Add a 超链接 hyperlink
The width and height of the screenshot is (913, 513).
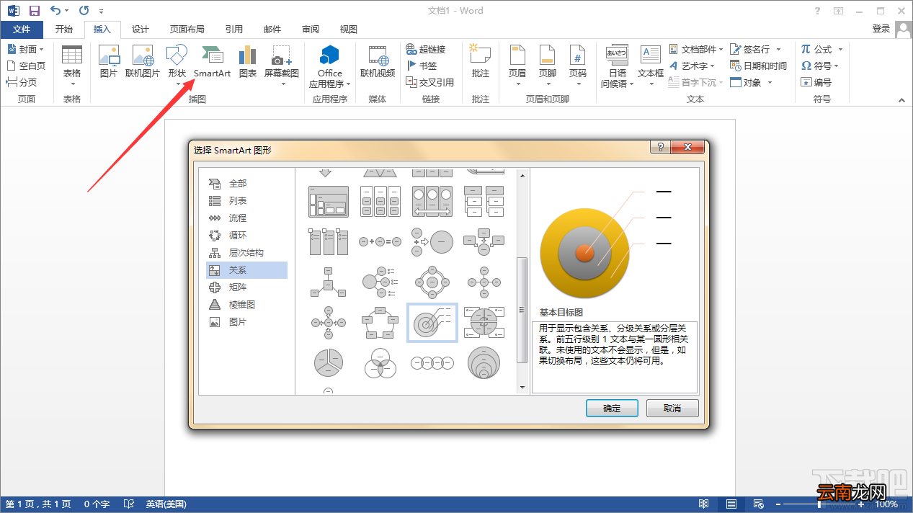point(425,49)
